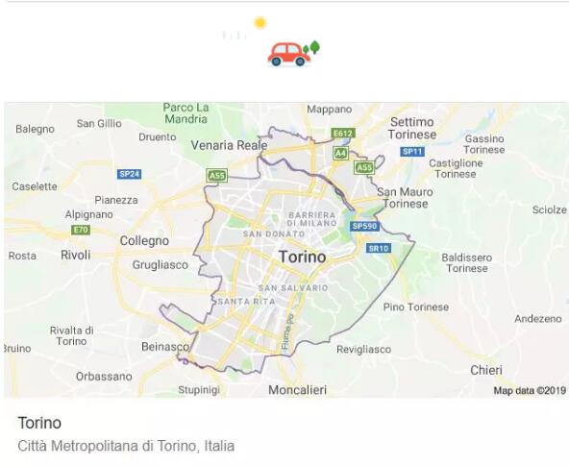
Task: Click the SR10 road badge
Action: pos(378,248)
